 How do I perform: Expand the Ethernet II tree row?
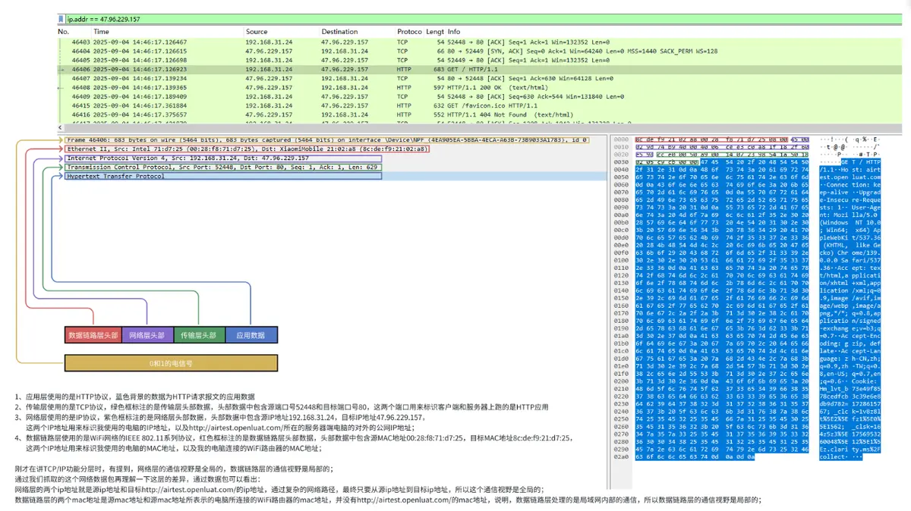coord(247,149)
